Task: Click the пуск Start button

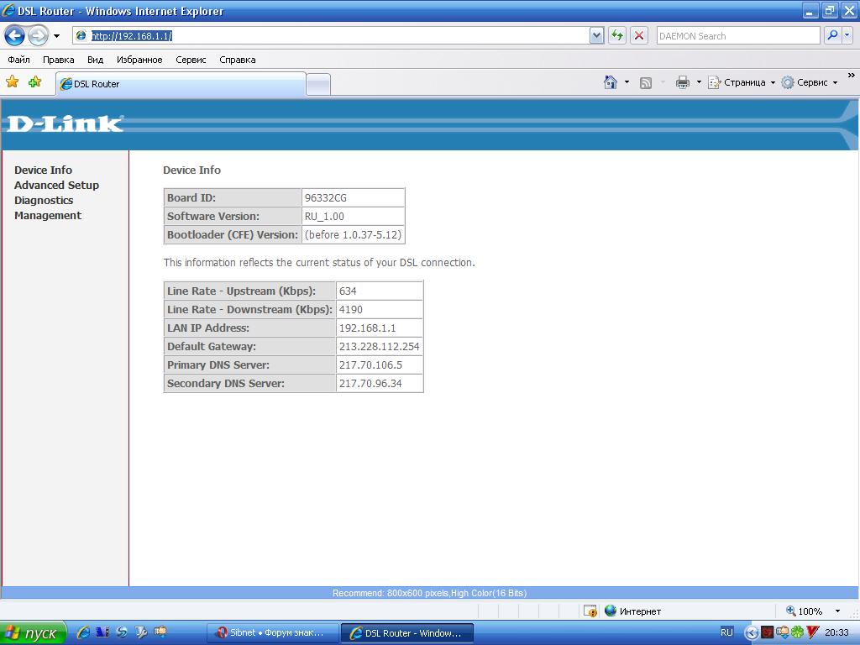Action: pyautogui.click(x=33, y=633)
